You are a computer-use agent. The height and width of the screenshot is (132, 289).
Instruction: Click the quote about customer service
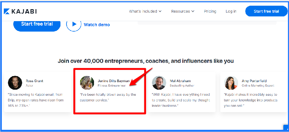108,98
